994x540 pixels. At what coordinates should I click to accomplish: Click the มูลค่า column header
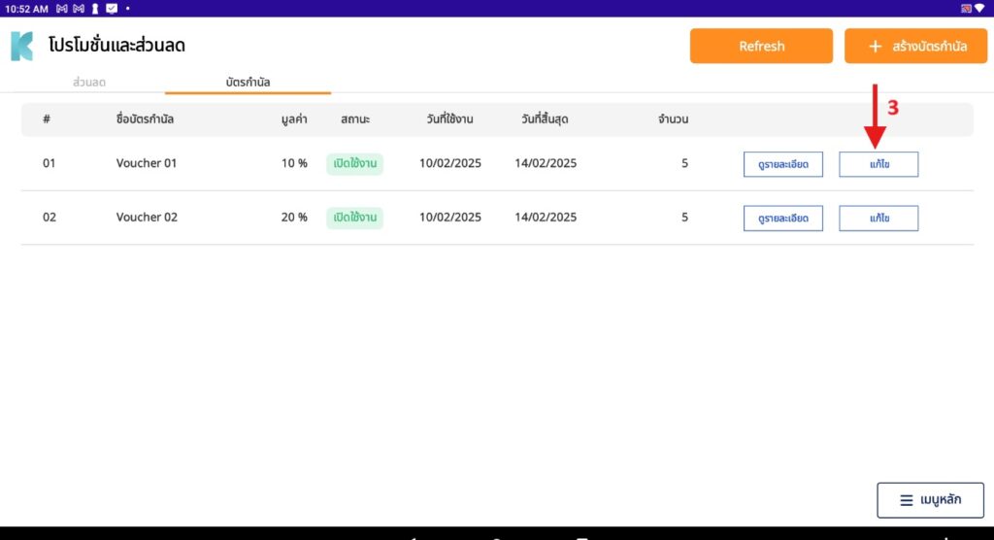pos(292,119)
